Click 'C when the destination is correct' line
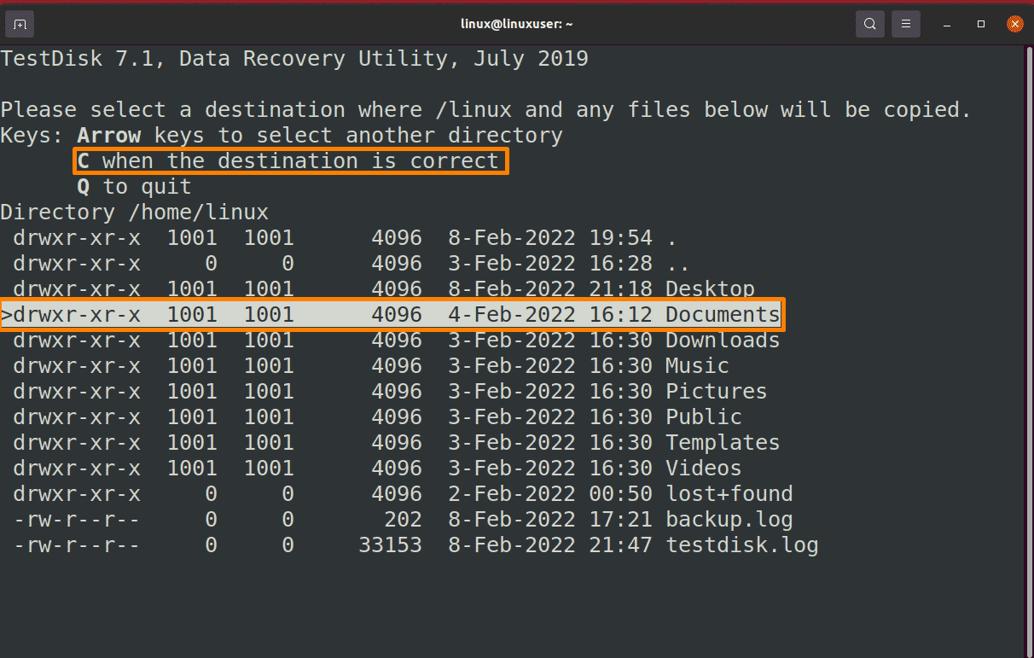This screenshot has width=1034, height=658. coord(288,161)
